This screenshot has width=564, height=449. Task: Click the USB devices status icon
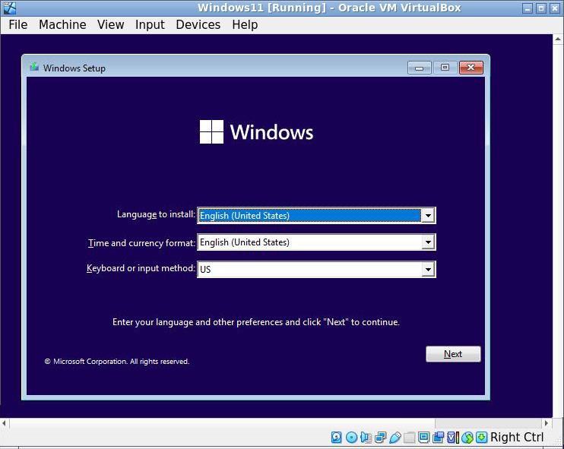(x=394, y=437)
